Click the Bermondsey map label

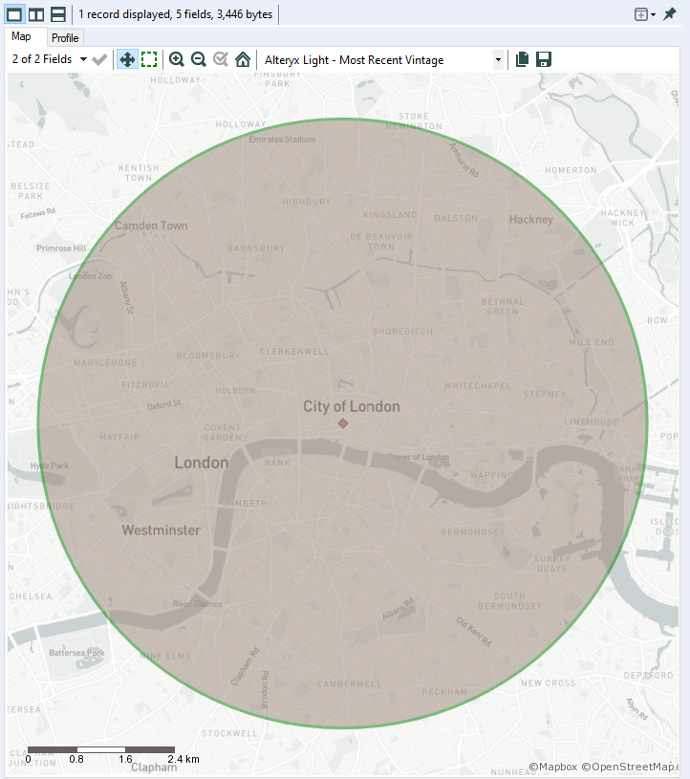pos(472,532)
